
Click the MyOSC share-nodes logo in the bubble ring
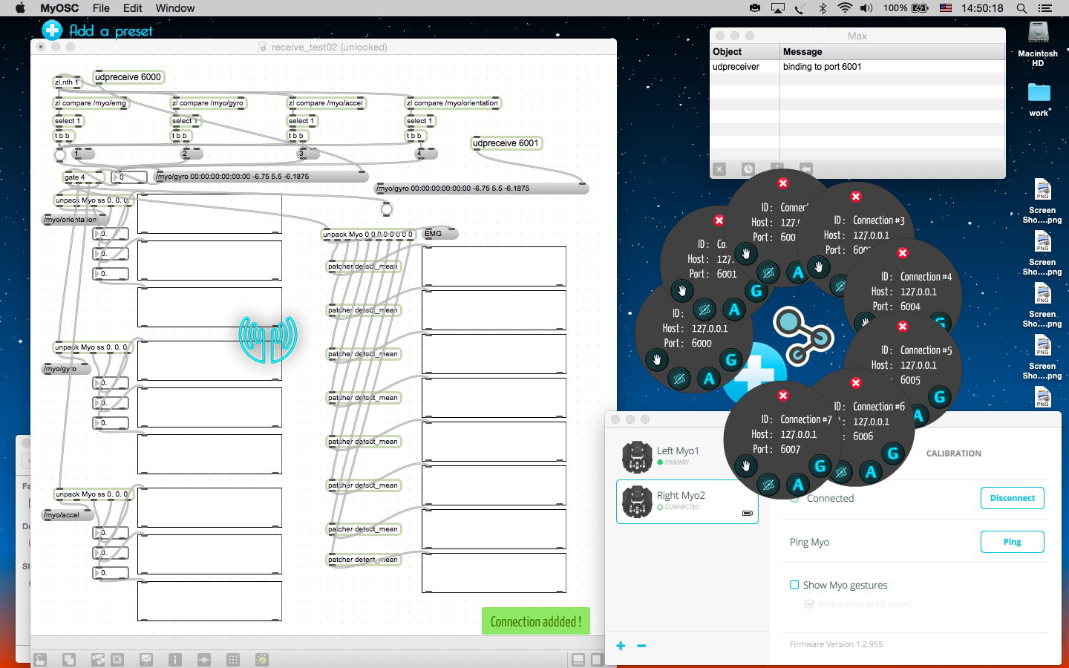(802, 336)
